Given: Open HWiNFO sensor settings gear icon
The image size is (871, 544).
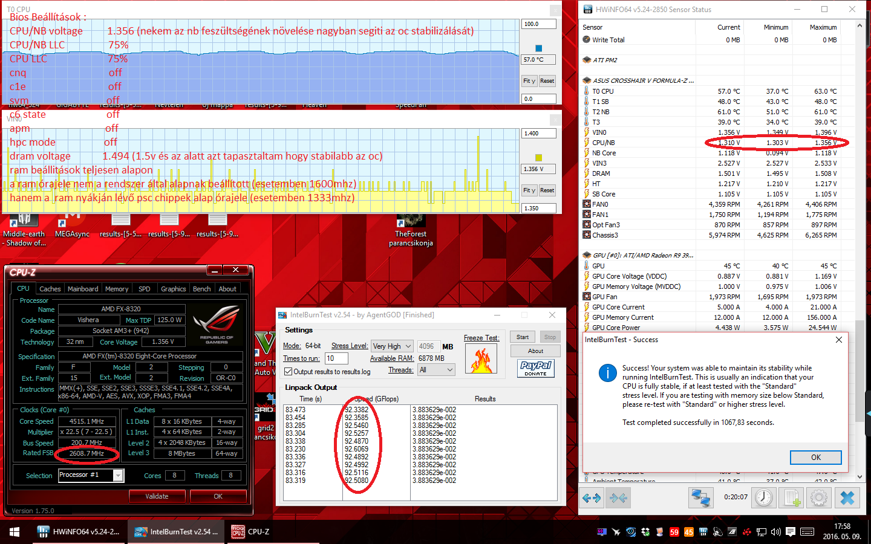Looking at the screenshot, I should (819, 498).
